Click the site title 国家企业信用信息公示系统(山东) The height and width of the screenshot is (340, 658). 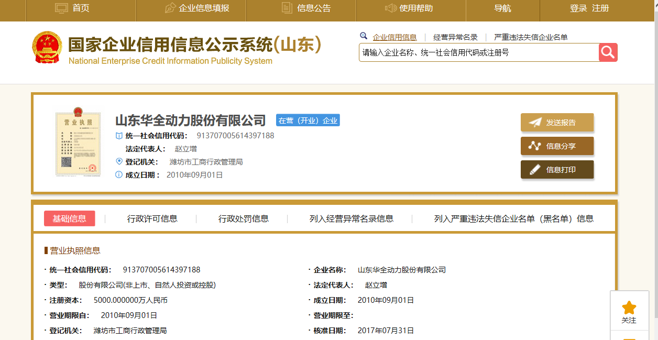click(194, 45)
